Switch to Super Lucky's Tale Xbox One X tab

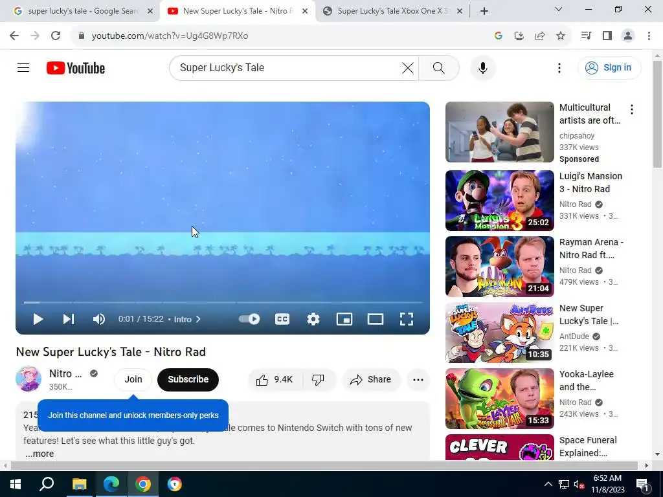[392, 11]
